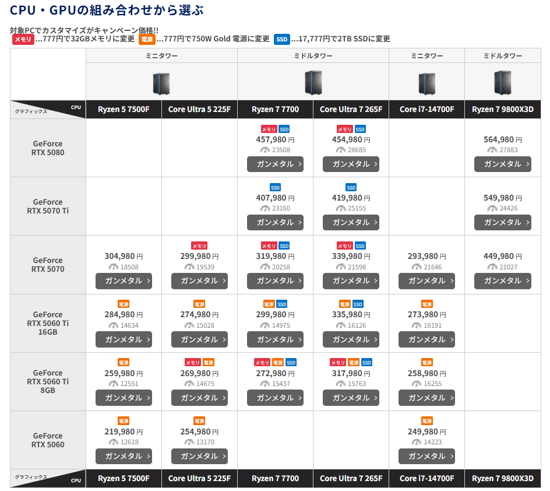Click the benchmark gauge icon beside 23508

coord(265,150)
